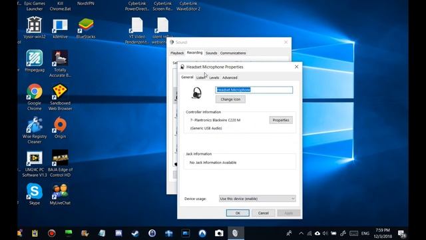Image resolution: width=426 pixels, height=240 pixels.
Task: Close the Sound window
Action: tap(286, 42)
